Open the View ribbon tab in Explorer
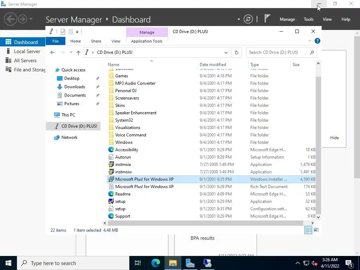The width and height of the screenshot is (360, 270). click(x=116, y=41)
